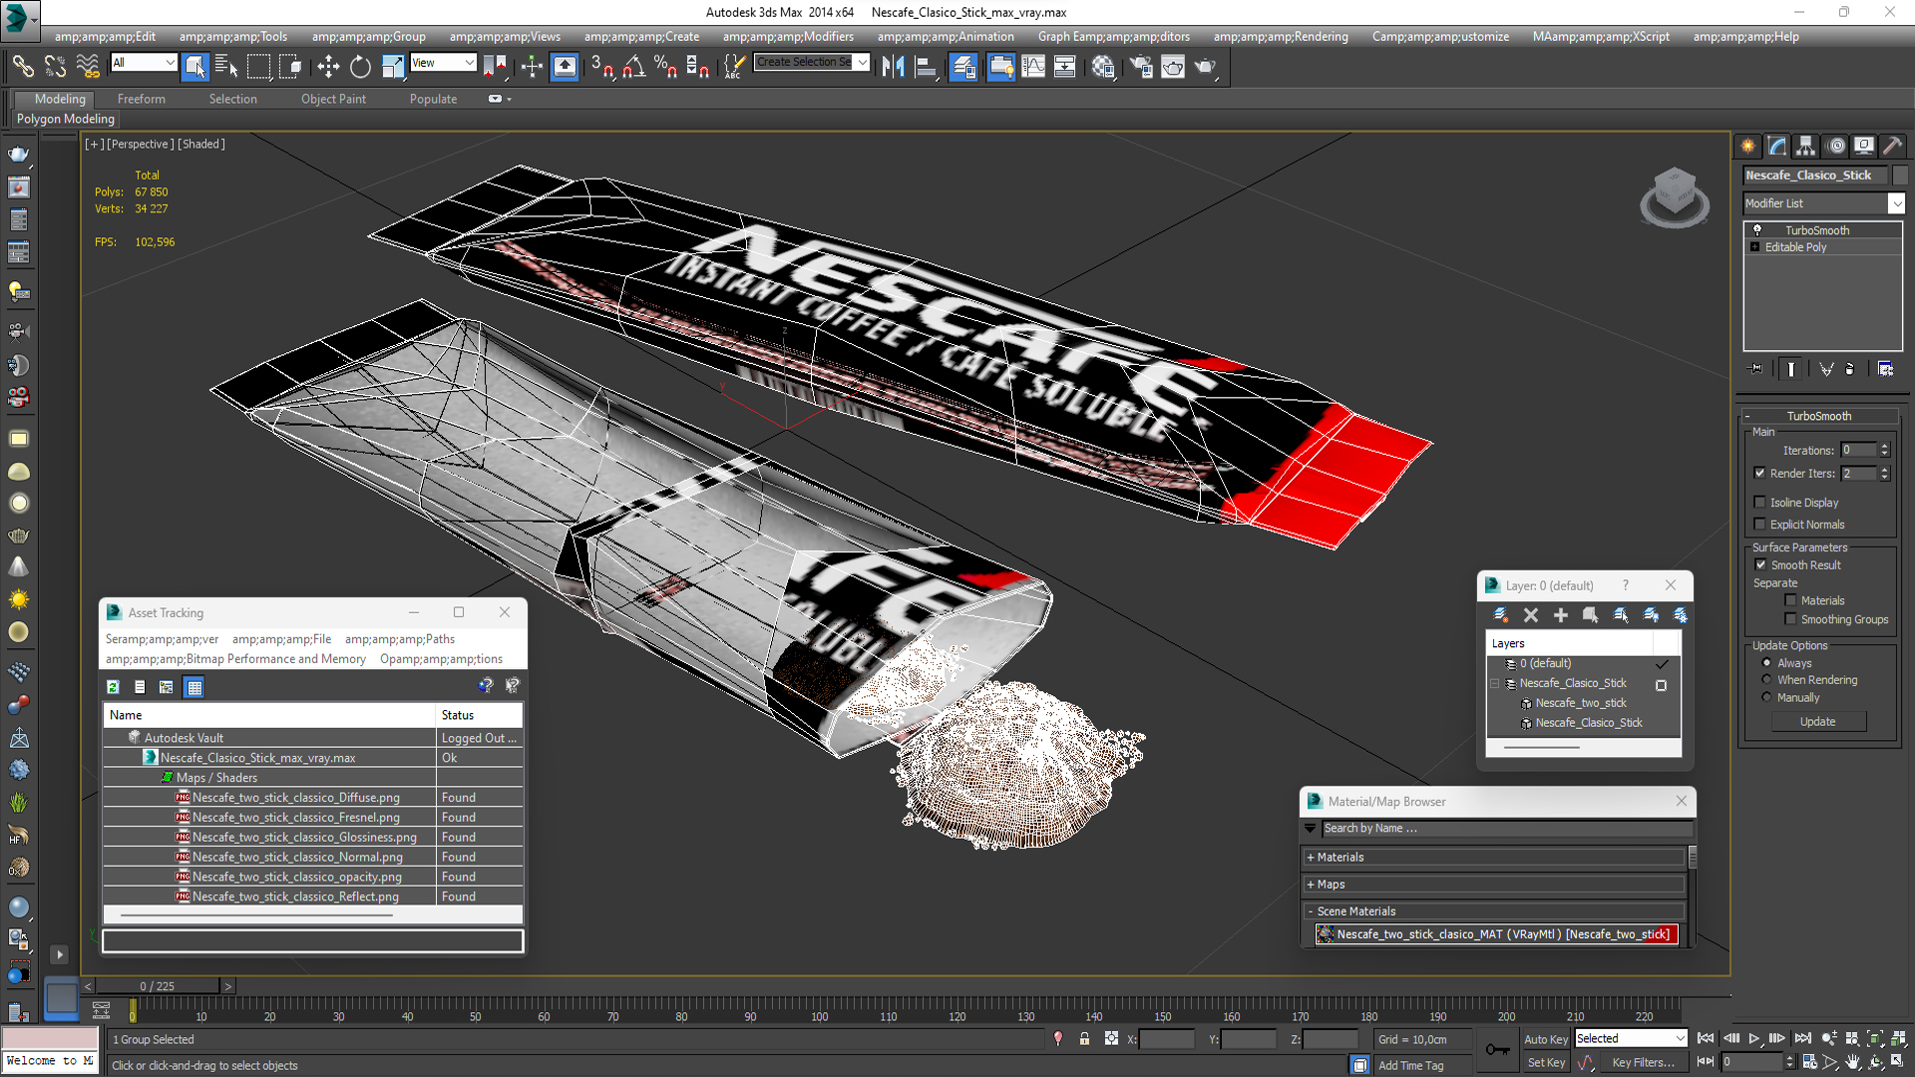Click the Play Animation button
Image resolution: width=1915 pixels, height=1077 pixels.
click(1754, 1039)
